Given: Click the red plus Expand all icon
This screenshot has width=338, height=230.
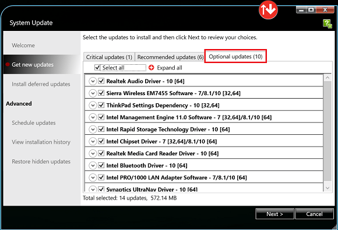Looking at the screenshot, I should 152,68.
